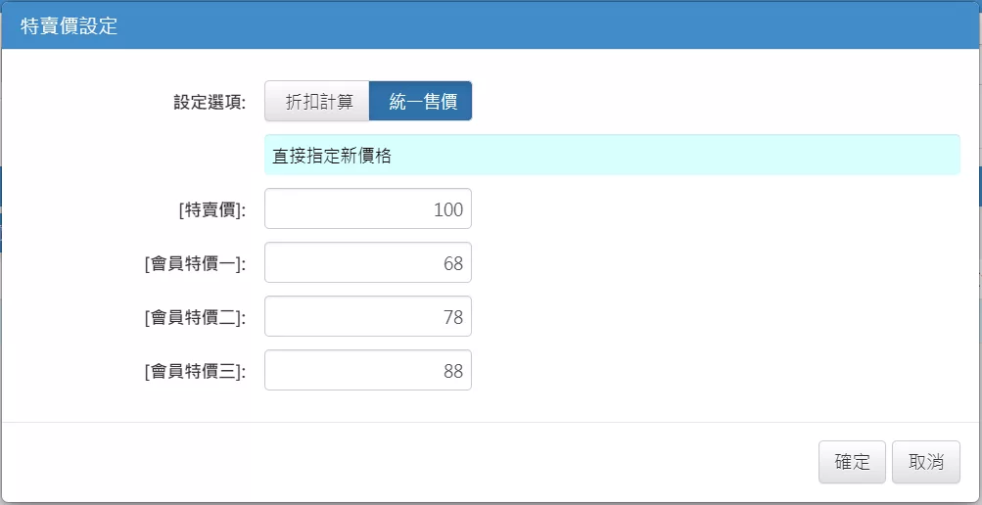Cancel the dialog with 取消
The image size is (982, 505).
point(925,463)
